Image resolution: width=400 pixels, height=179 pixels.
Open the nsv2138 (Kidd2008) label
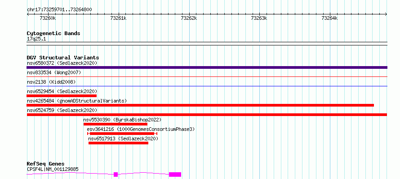click(x=51, y=82)
